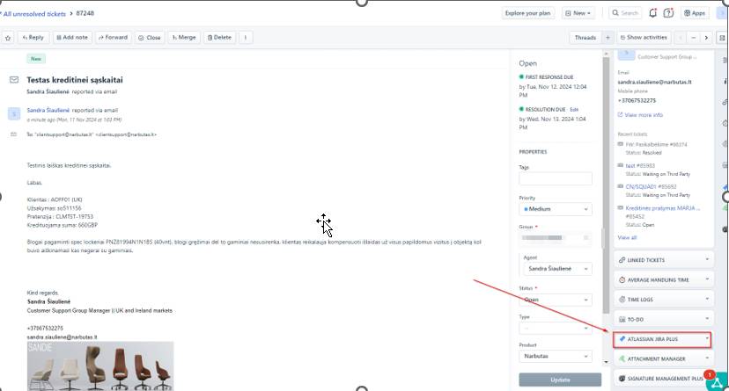Image resolution: width=729 pixels, height=391 pixels.
Task: Open recent ticket FW: Pasikalbėkime
Action: [656, 144]
